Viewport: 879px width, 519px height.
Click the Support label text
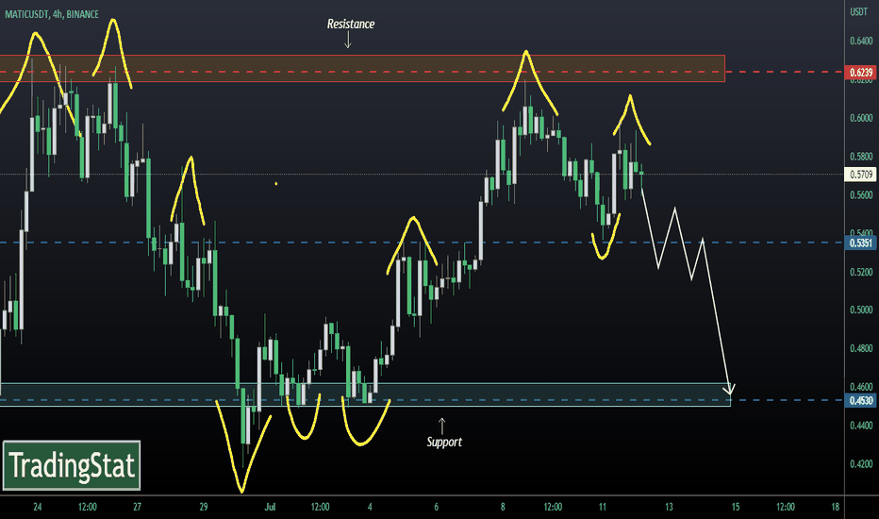pos(444,443)
